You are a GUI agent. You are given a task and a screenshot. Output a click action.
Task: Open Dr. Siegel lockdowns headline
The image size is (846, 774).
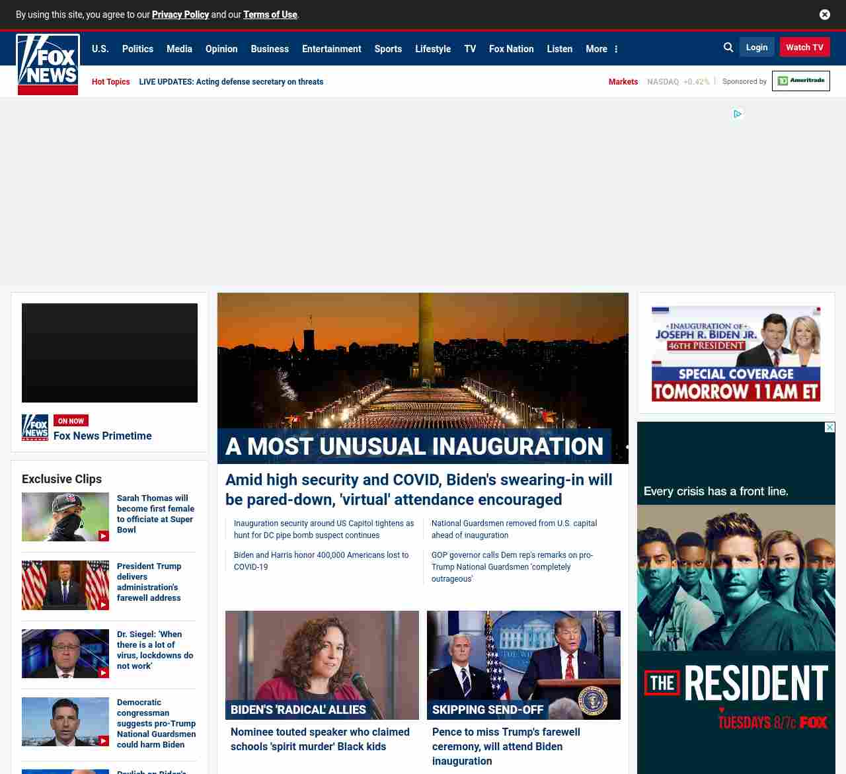(155, 650)
